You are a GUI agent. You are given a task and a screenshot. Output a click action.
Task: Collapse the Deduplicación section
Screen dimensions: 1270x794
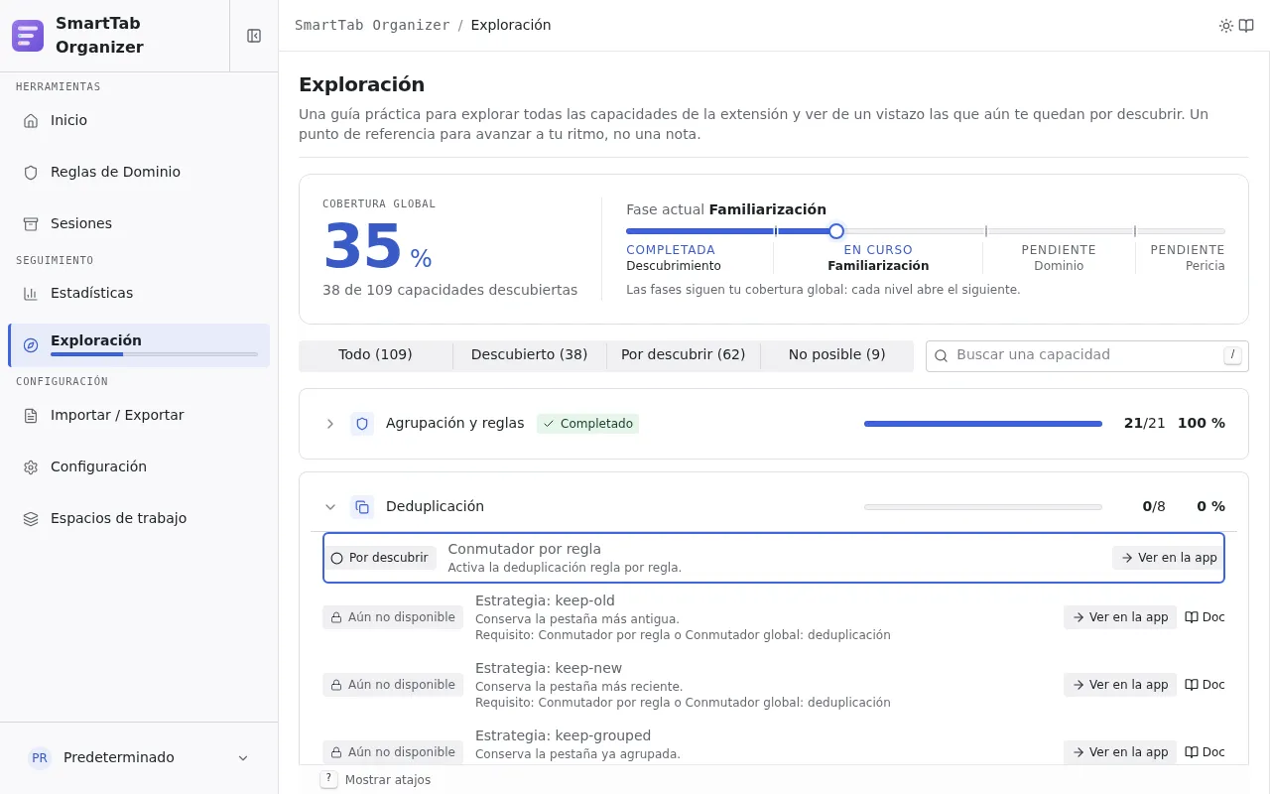pos(330,507)
